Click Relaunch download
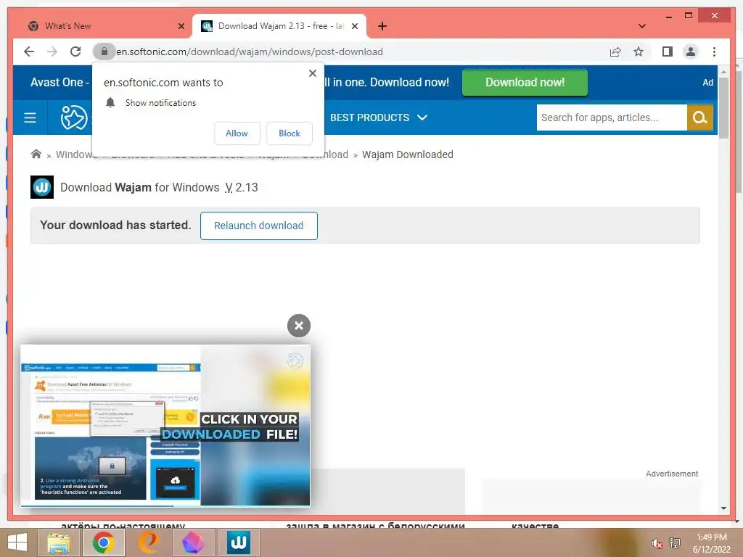The width and height of the screenshot is (743, 557). click(259, 226)
